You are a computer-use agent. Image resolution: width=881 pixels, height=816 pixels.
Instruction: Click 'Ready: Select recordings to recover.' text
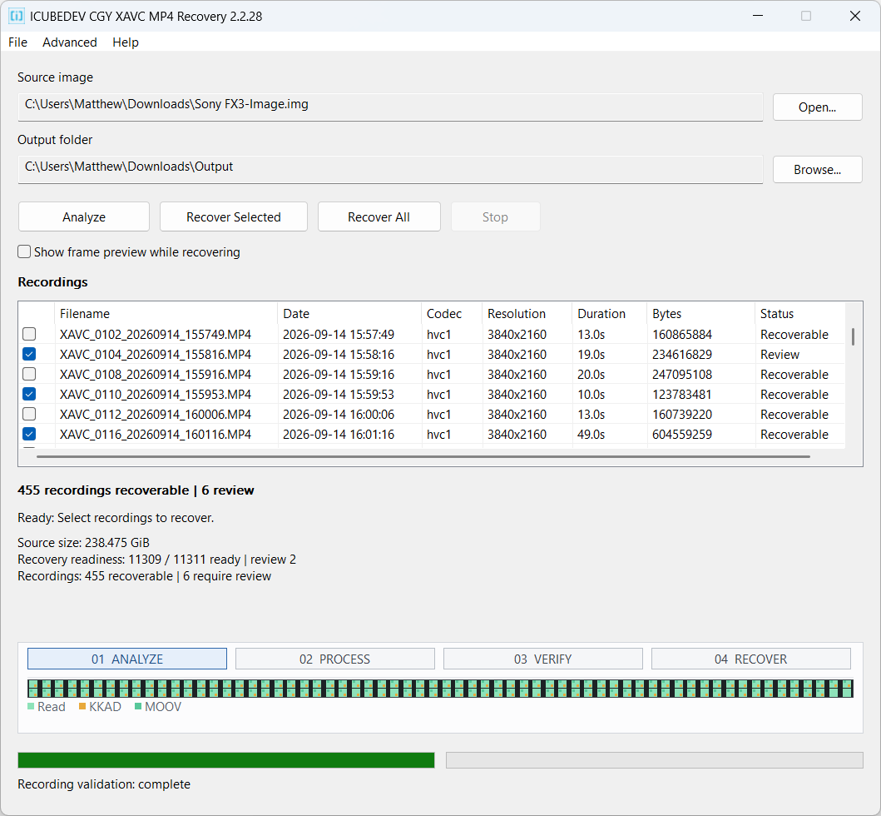coord(116,517)
